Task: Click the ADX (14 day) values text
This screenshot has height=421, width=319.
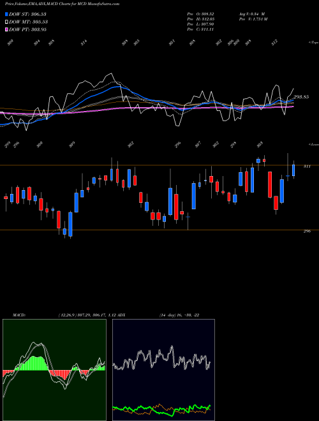Action: [x=179, y=315]
